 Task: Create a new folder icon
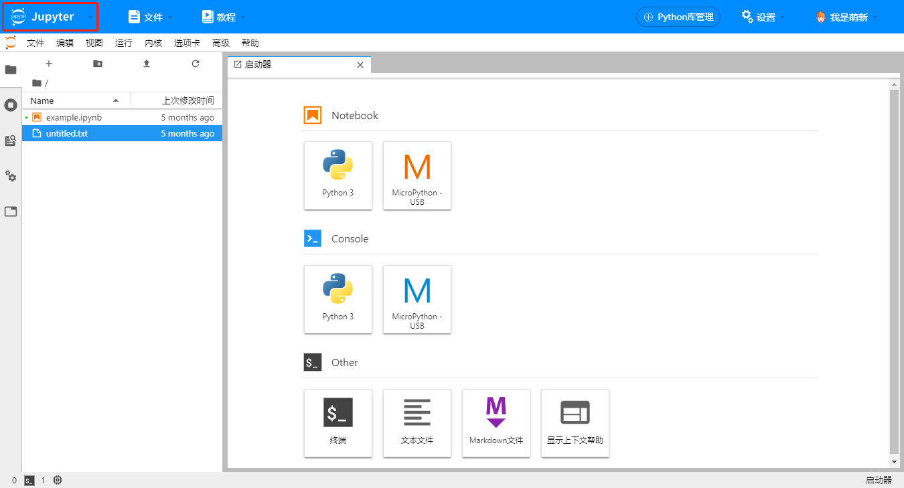click(x=98, y=64)
